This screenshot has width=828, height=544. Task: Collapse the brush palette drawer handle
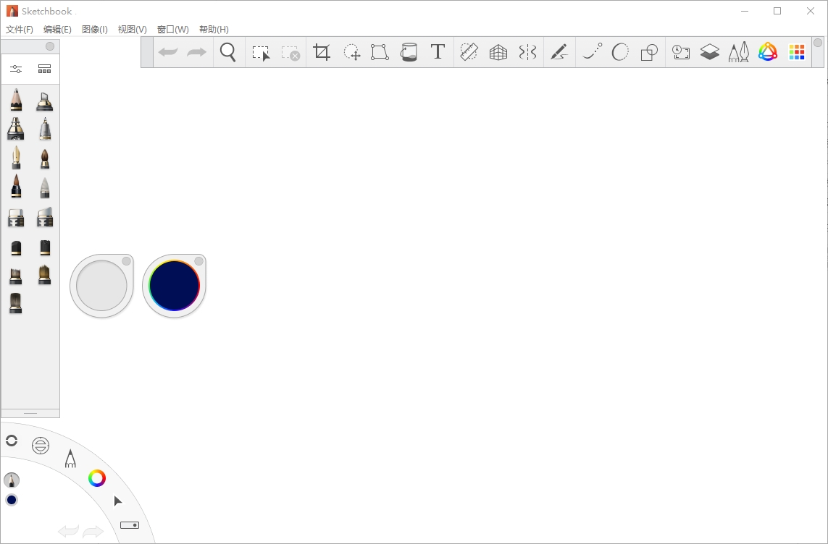(x=30, y=413)
